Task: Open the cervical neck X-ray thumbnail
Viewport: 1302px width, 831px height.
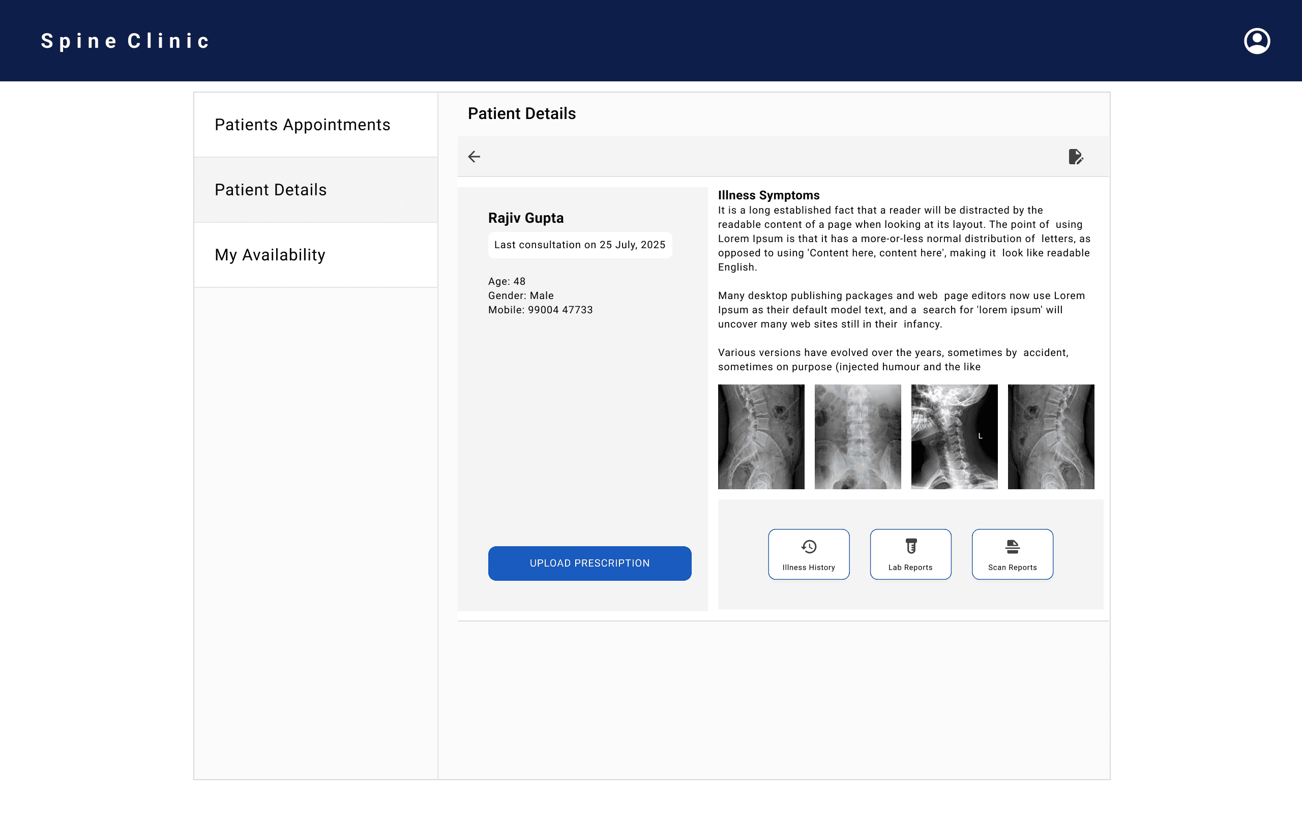Action: (954, 437)
